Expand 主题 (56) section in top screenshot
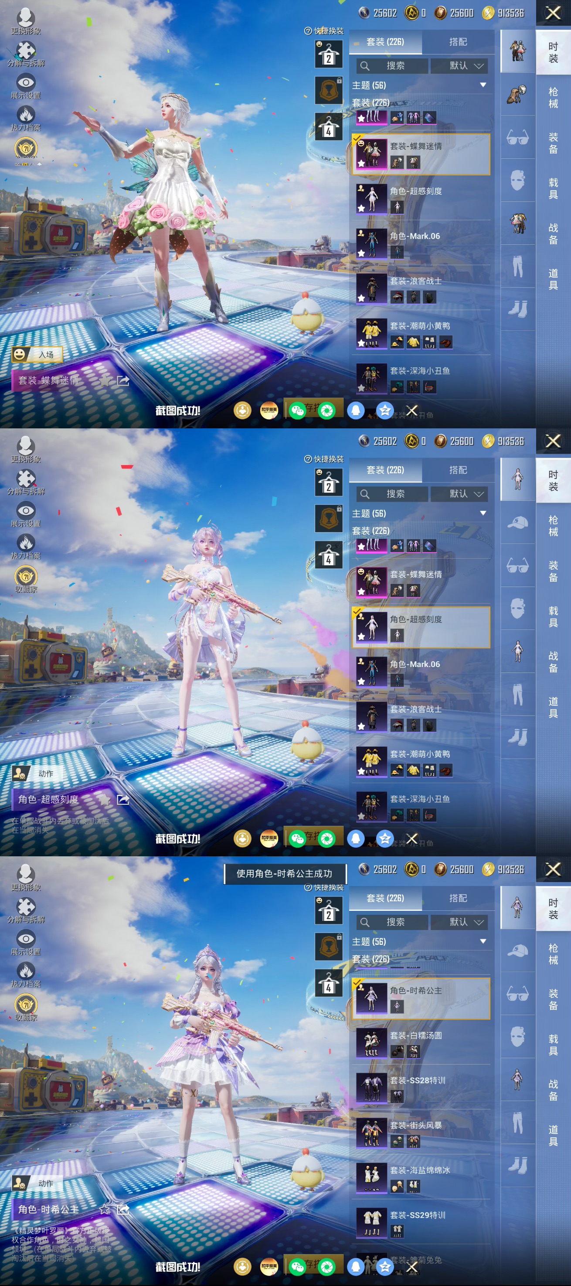 tap(483, 86)
